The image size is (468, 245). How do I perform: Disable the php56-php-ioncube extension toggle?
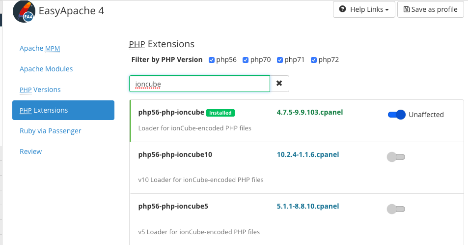[x=396, y=115]
